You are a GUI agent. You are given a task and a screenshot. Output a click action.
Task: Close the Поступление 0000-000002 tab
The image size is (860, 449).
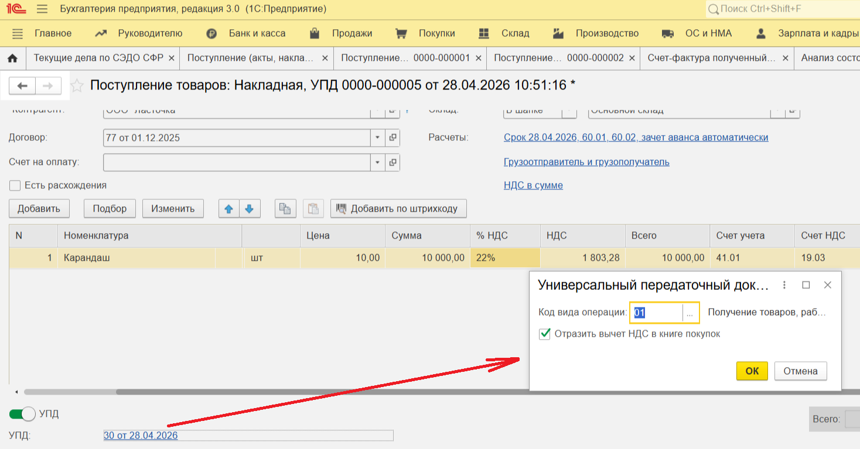click(632, 58)
